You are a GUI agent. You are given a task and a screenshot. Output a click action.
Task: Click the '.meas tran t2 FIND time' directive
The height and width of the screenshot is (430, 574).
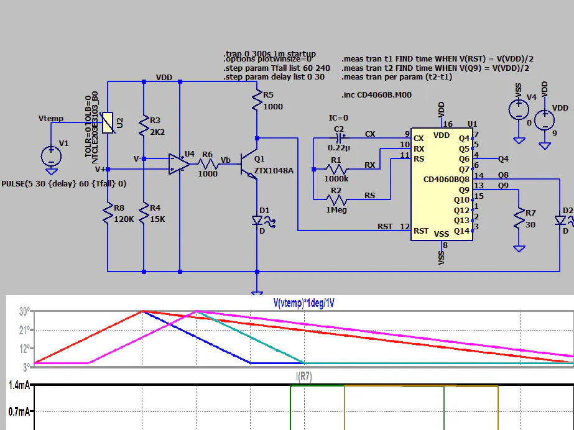[x=435, y=68]
